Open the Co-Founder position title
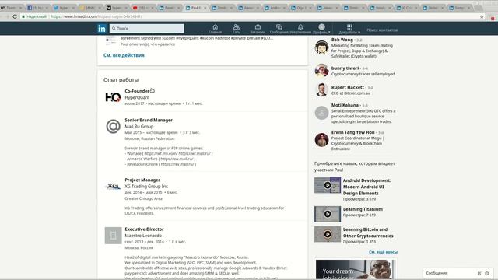 pos(137,91)
